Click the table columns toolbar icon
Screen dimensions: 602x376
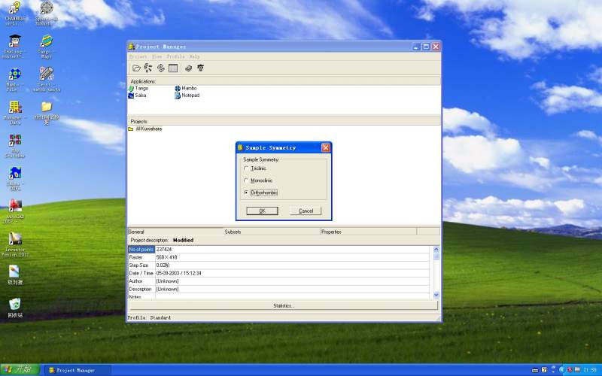(173, 68)
